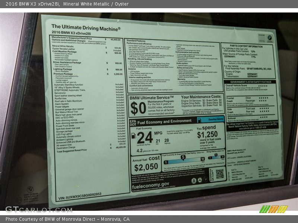Viewport: 298px width, 223px height.
Task: Click the SPARTANBURG, SC, USA assembly point
Action: click(259, 69)
